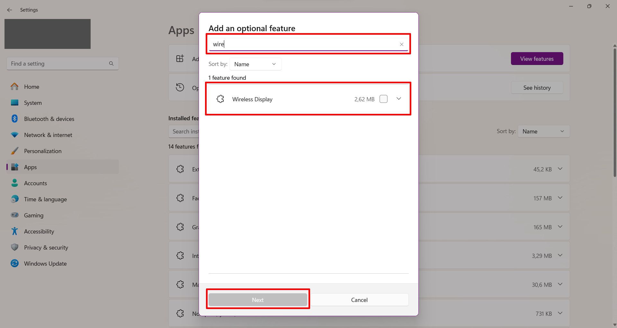Viewport: 617px width, 328px height.
Task: Click the See history button
Action: (x=537, y=88)
